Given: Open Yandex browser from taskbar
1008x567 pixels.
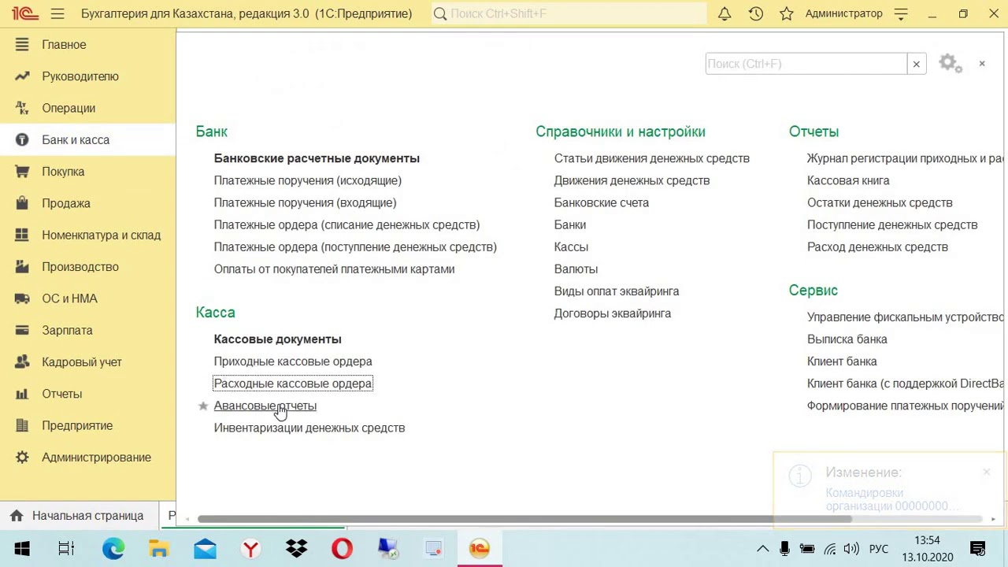Looking at the screenshot, I should click(x=250, y=549).
